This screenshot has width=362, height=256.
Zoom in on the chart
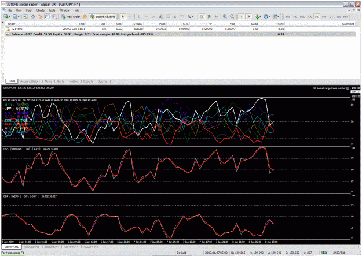(x=225, y=17)
